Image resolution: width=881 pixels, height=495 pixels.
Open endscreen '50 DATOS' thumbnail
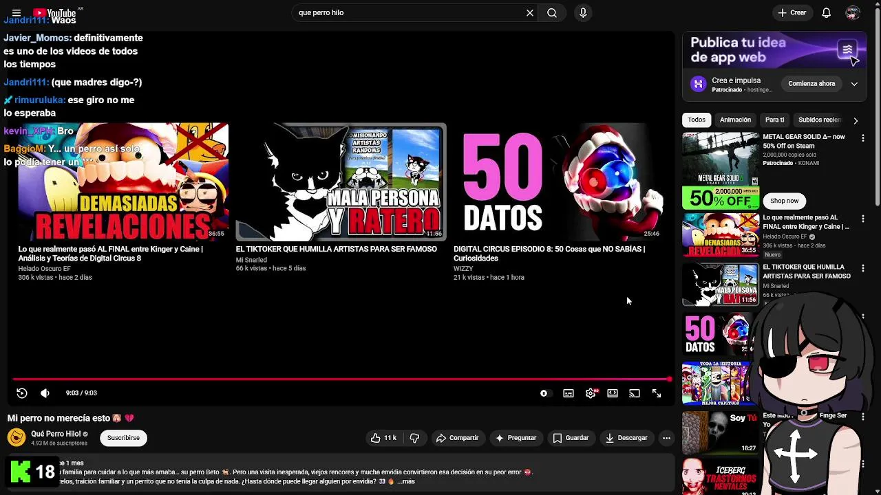[558, 182]
